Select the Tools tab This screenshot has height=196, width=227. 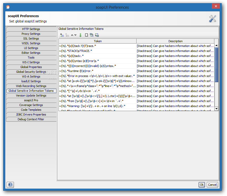point(31,58)
